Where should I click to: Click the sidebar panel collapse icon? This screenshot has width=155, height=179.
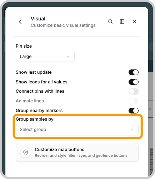122,21
